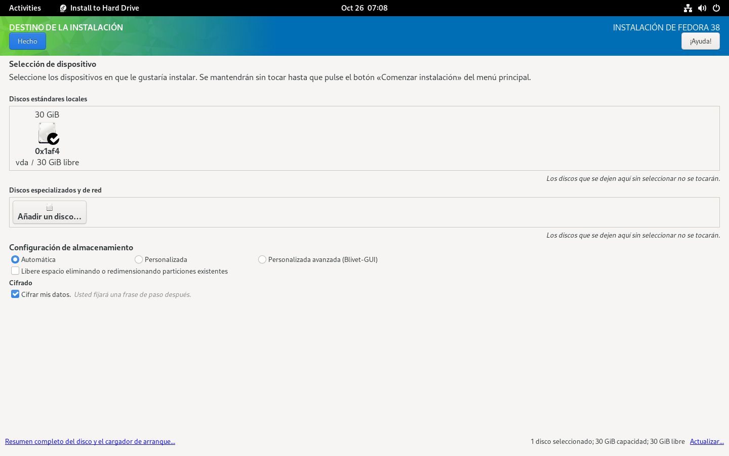Open the clock showing Oct 26 07:08
Viewport: 729px width, 456px height.
click(364, 8)
